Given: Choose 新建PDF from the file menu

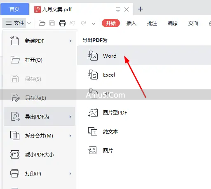Looking at the screenshot, I should 39,41.
